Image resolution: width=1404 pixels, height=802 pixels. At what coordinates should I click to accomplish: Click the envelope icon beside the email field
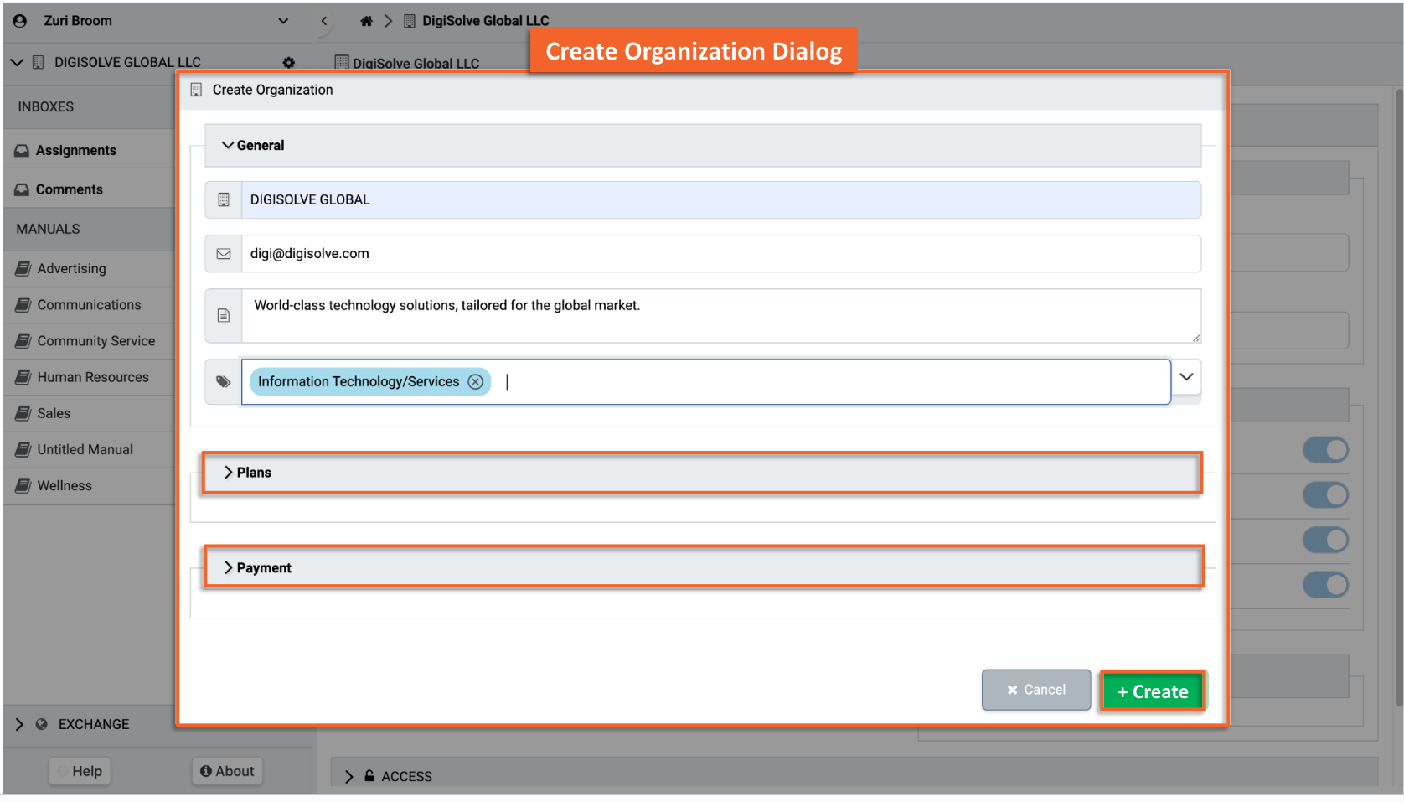tap(224, 254)
